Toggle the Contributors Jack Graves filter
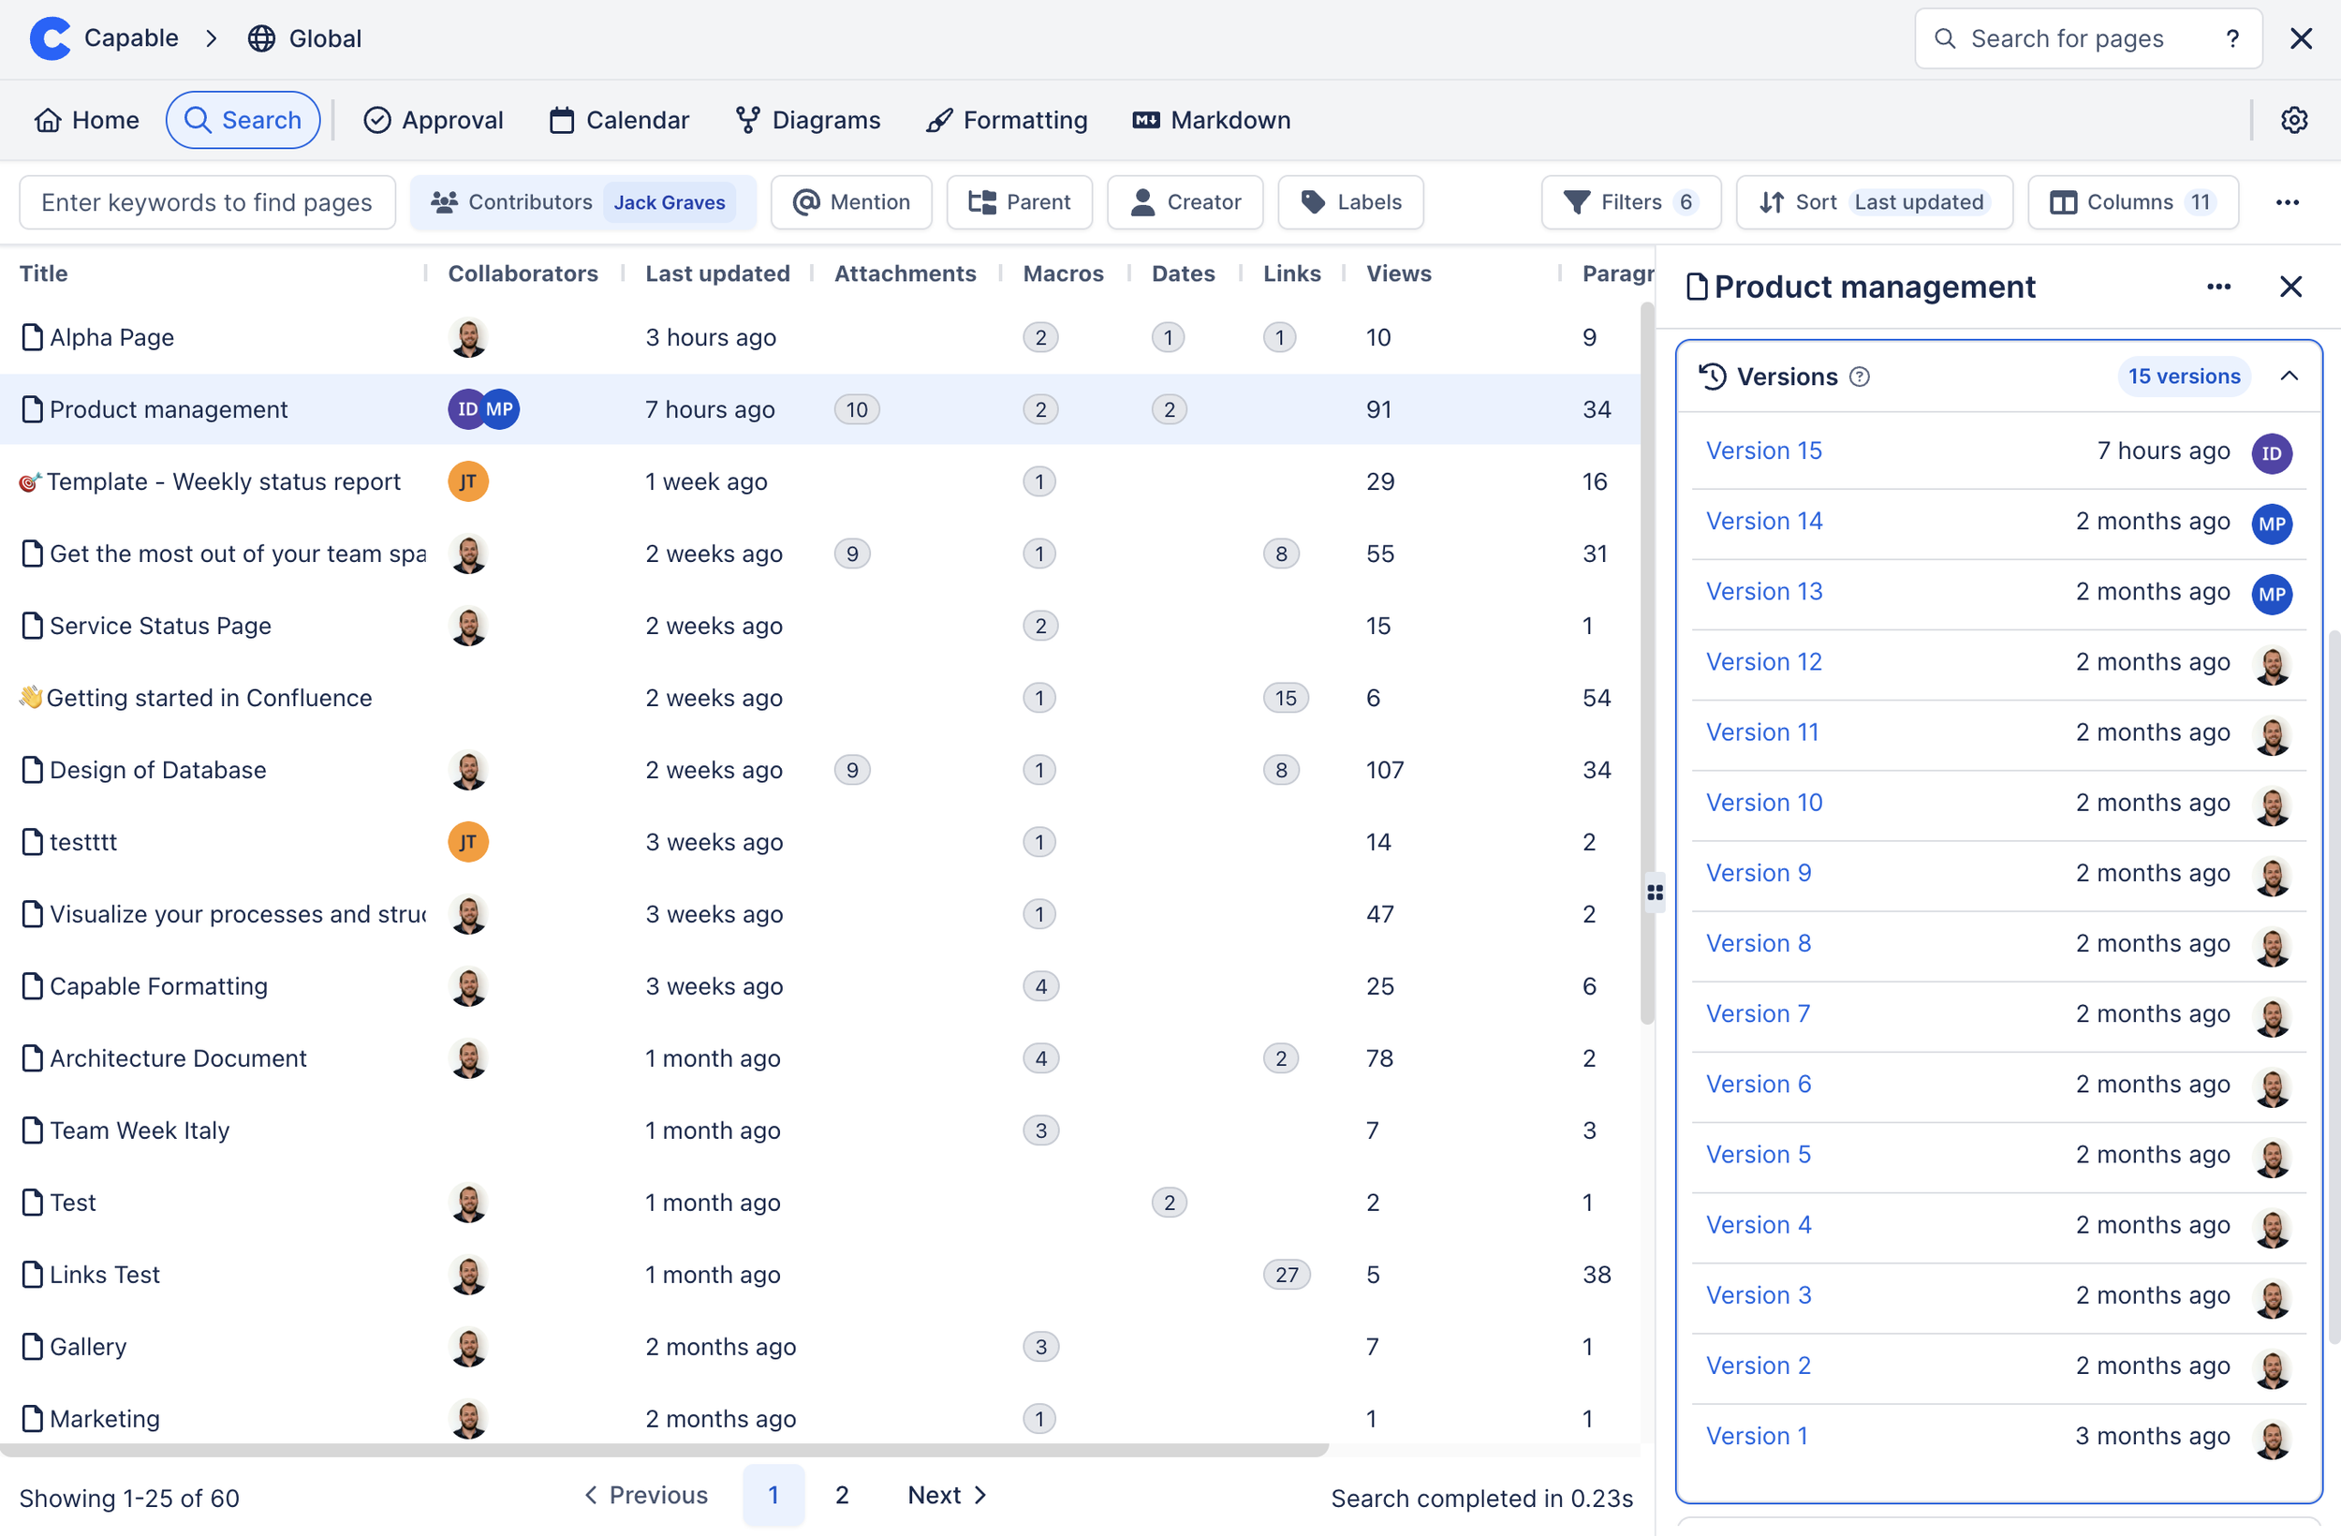Image resolution: width=2341 pixels, height=1536 pixels. (582, 202)
